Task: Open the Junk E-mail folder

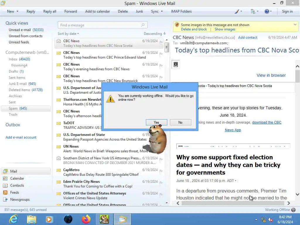Action: point(22,83)
